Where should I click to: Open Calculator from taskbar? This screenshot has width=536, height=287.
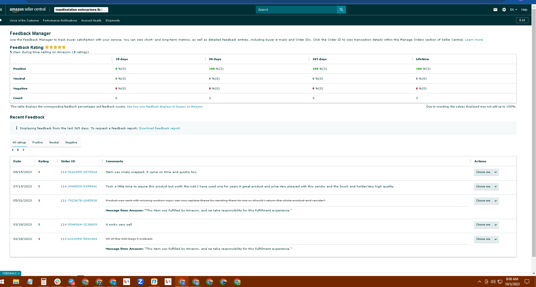point(43,282)
